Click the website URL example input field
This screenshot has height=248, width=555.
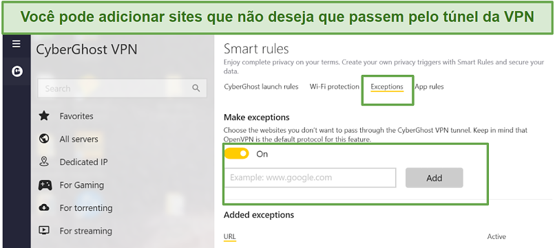point(310,178)
